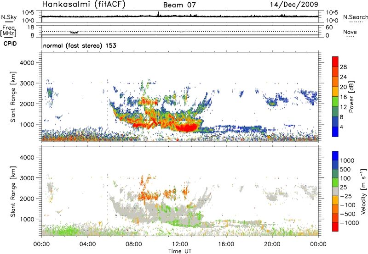Click the "N.Search" legend label
Viewport: 368px width, 254px height.
pos(356,17)
